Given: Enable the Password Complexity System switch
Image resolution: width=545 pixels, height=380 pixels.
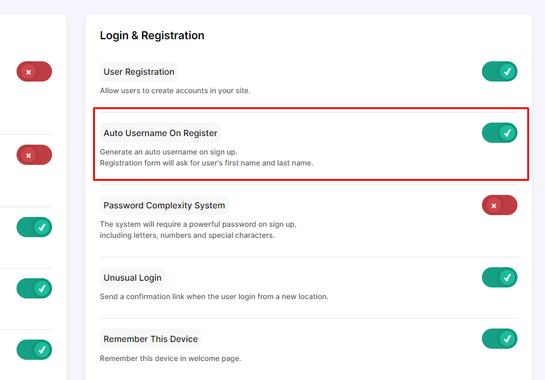Looking at the screenshot, I should click(500, 205).
